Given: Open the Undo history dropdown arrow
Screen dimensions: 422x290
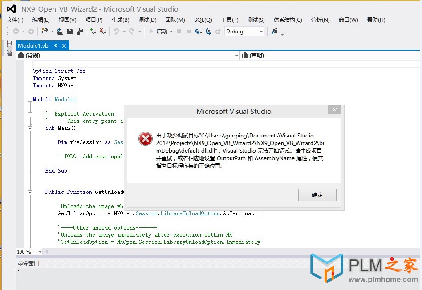Looking at the screenshot, I should click(124, 32).
